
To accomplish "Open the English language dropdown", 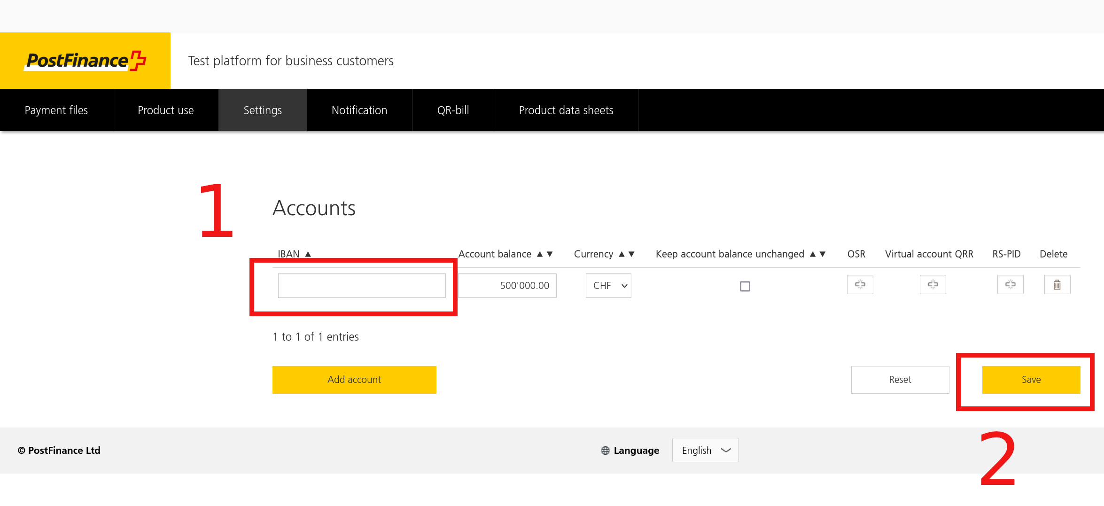I will [x=705, y=450].
